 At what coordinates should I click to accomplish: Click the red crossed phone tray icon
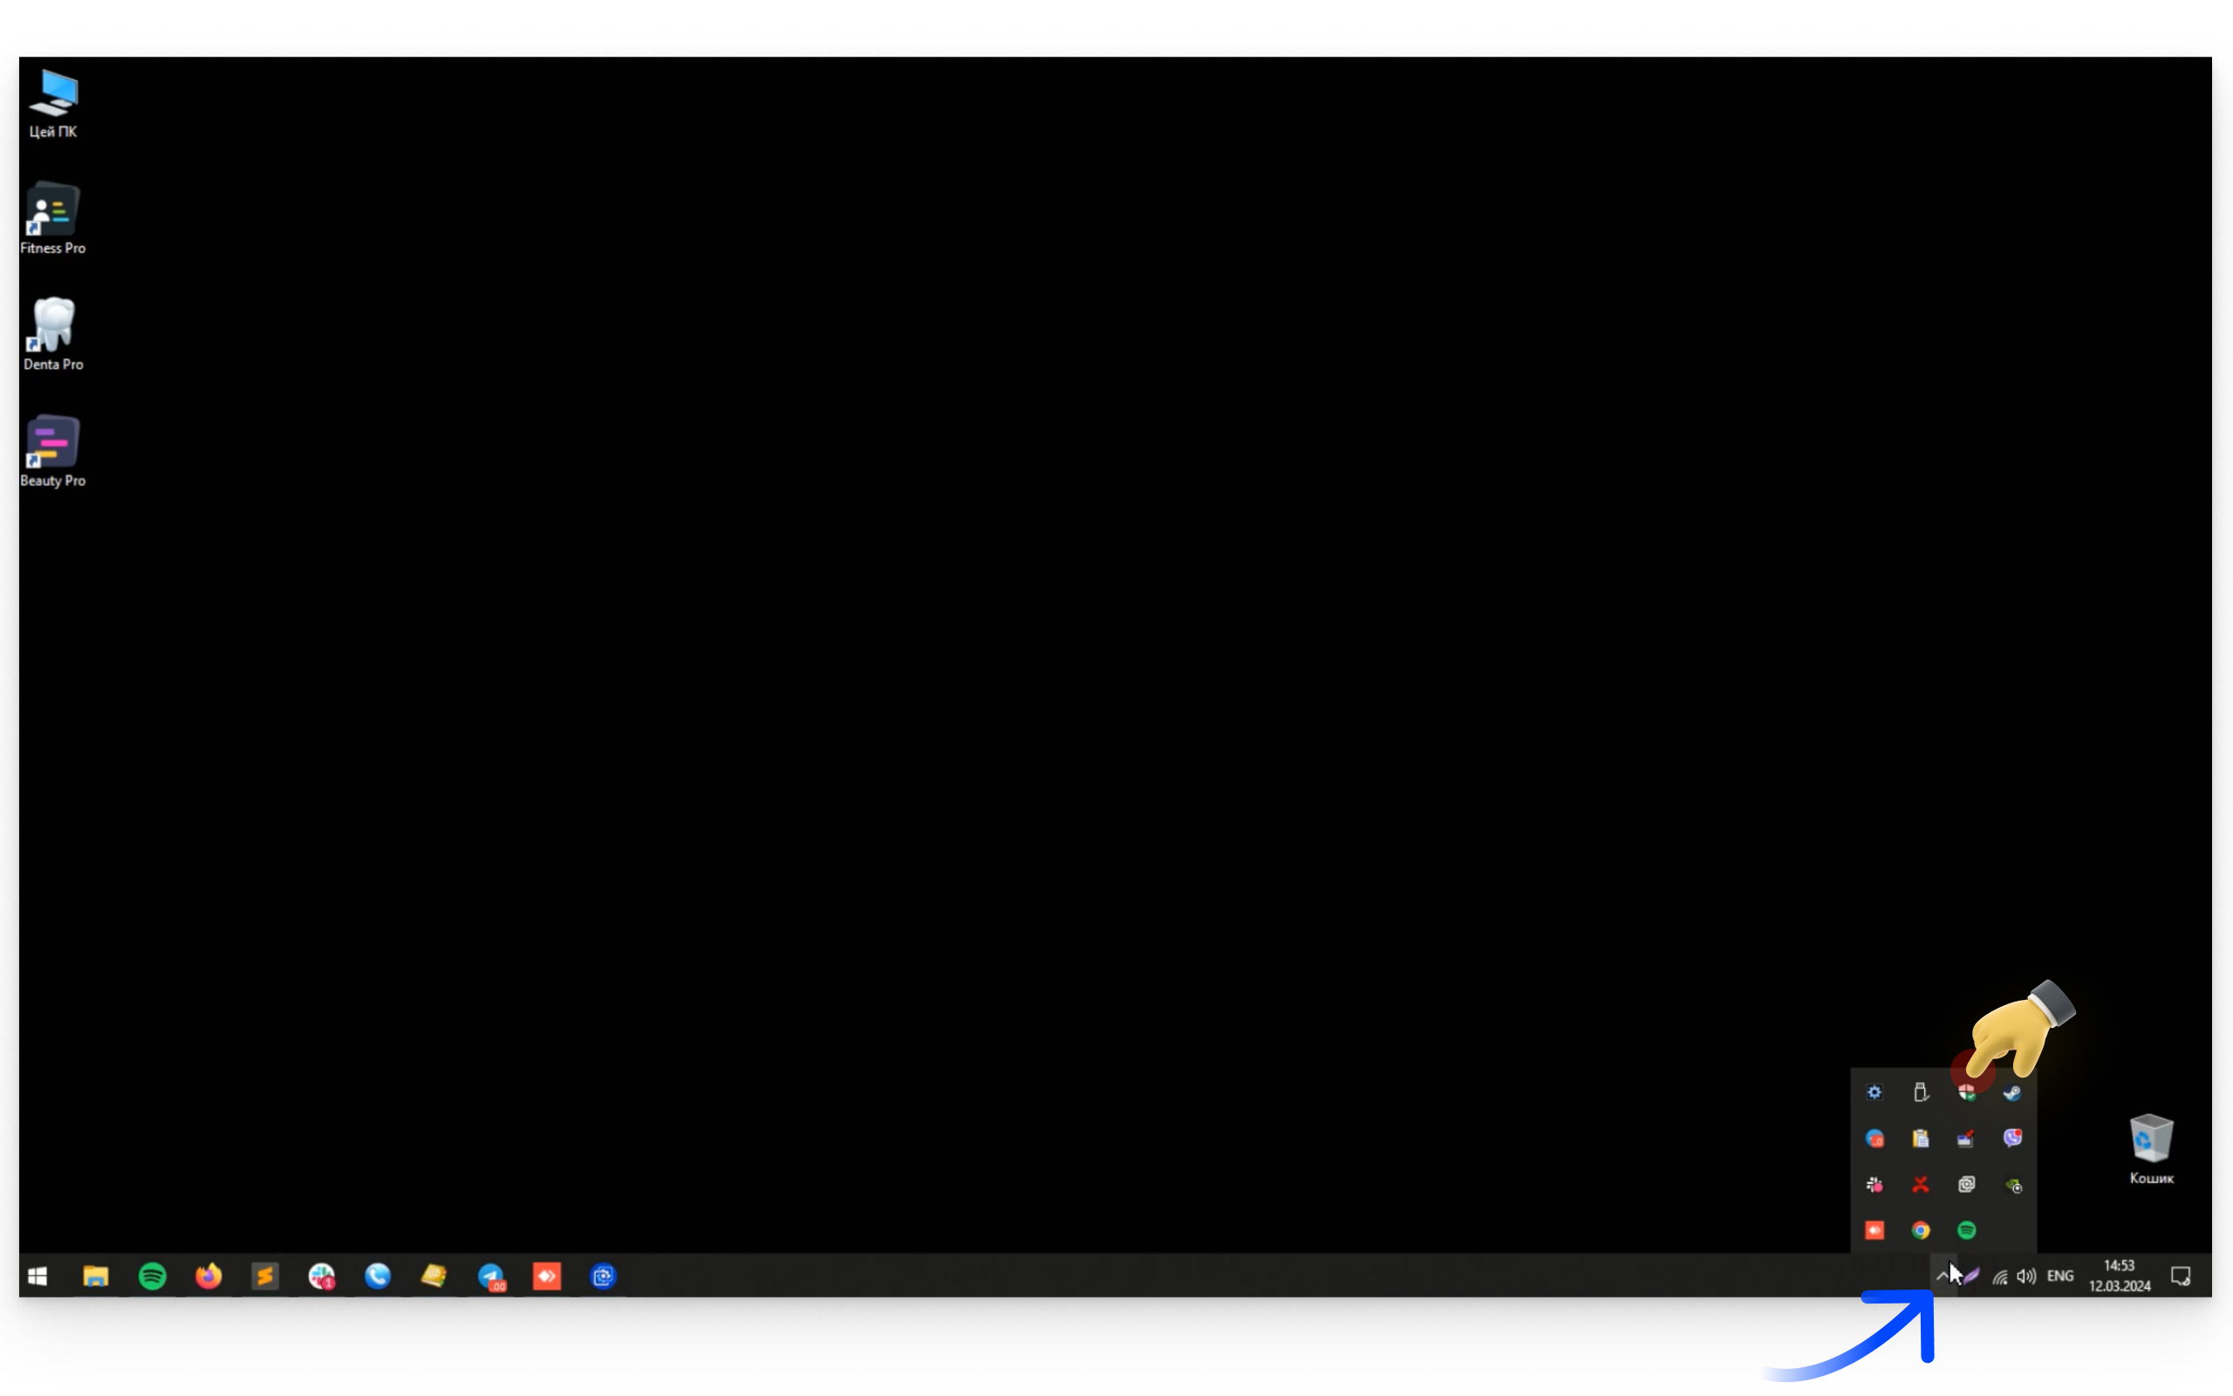click(1920, 1185)
